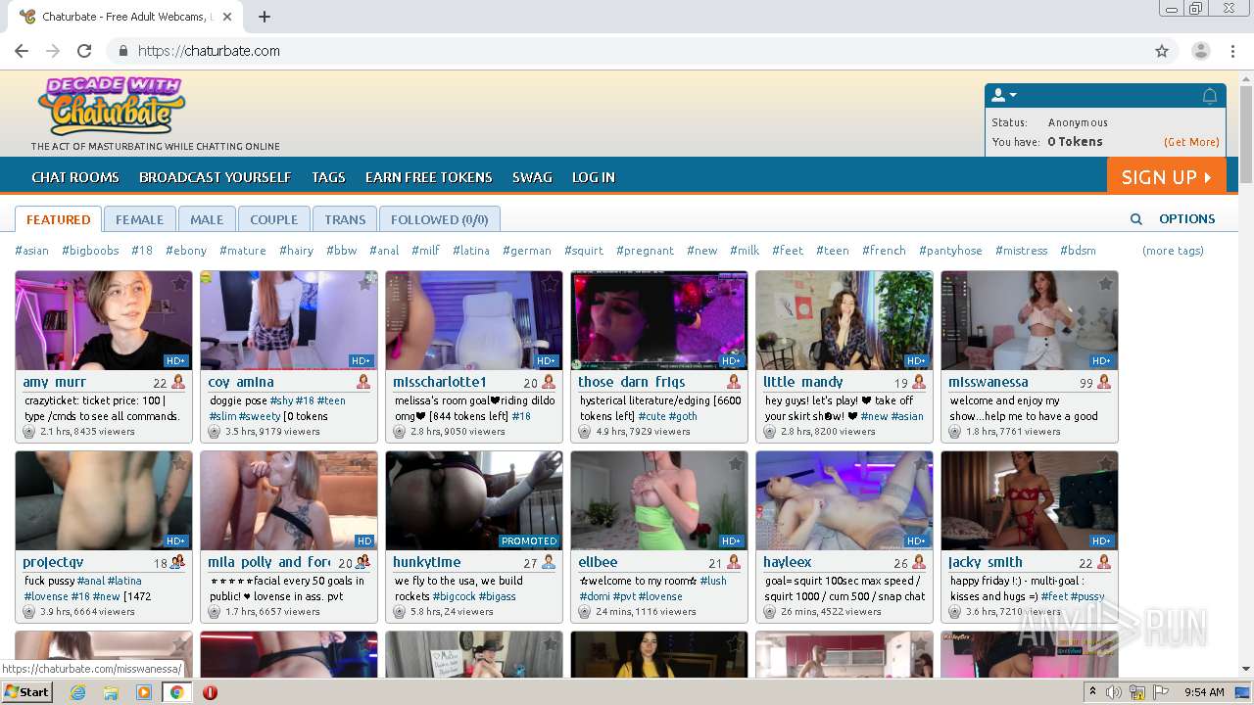Viewport: 1254px width, 705px height.
Task: Click the gender icon beside amy_murr
Action: tap(178, 382)
